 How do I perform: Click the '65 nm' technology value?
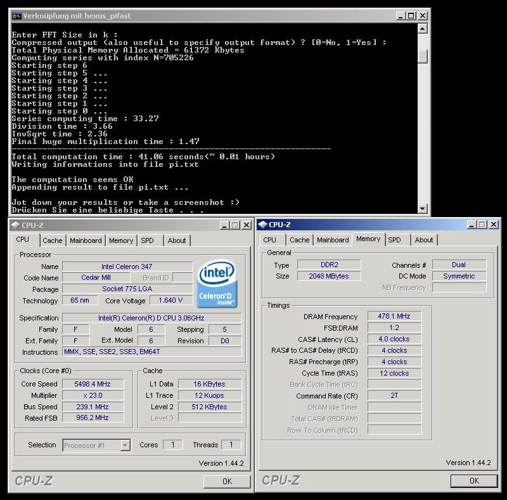click(x=80, y=301)
